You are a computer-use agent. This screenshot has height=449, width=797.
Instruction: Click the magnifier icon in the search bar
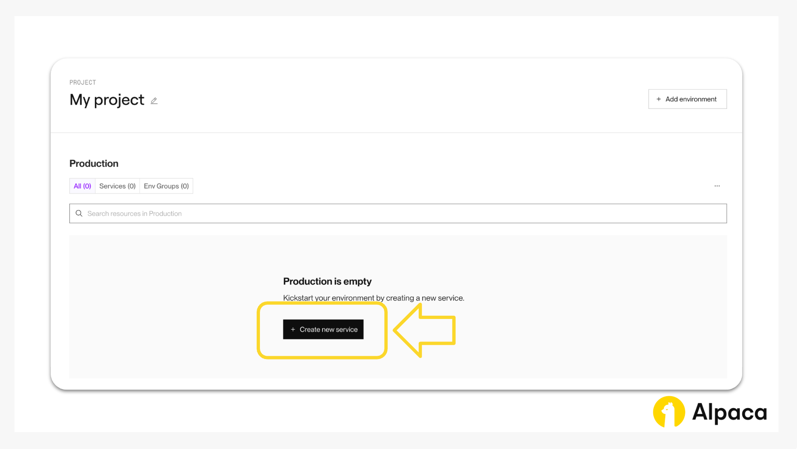pyautogui.click(x=79, y=213)
